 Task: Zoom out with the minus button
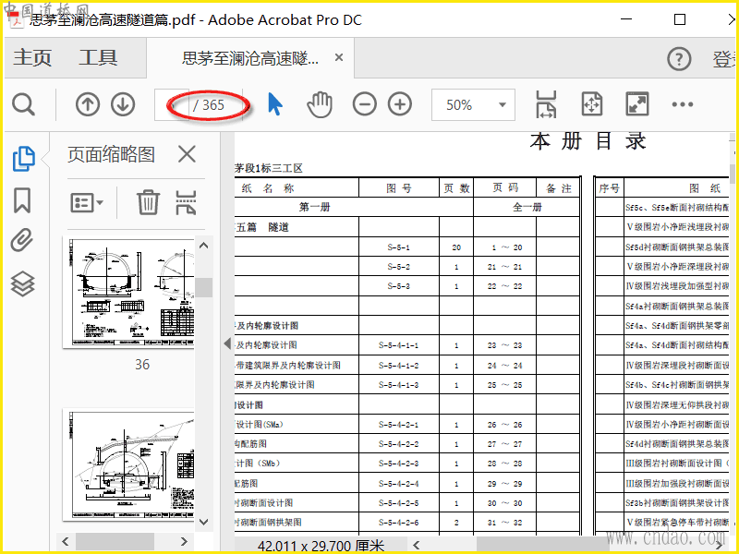365,104
